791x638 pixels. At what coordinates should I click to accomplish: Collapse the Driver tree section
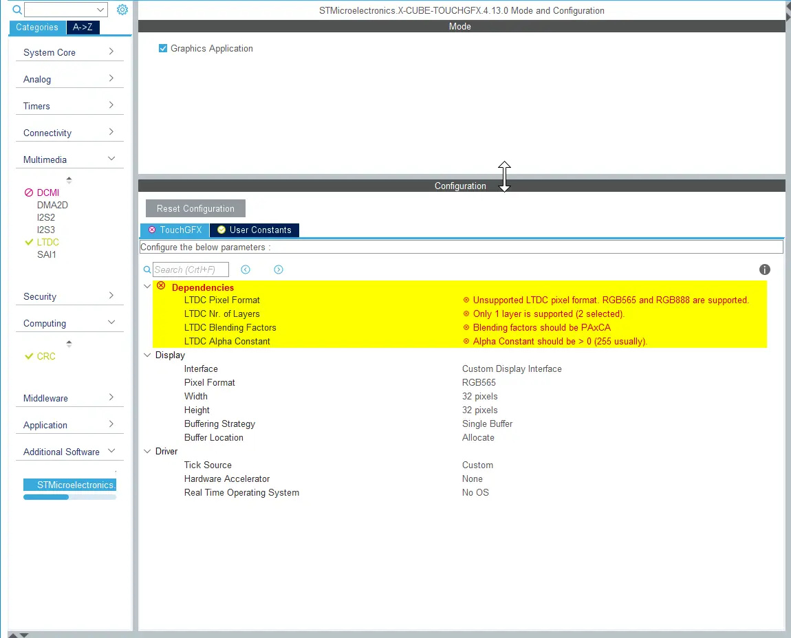tap(147, 452)
